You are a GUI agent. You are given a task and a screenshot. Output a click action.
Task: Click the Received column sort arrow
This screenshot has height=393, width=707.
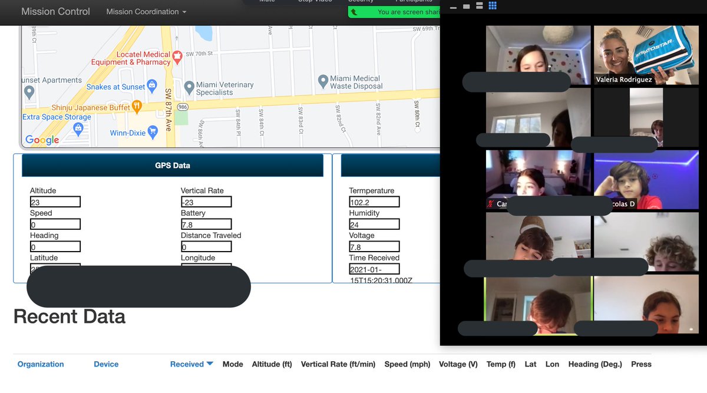[x=210, y=364]
